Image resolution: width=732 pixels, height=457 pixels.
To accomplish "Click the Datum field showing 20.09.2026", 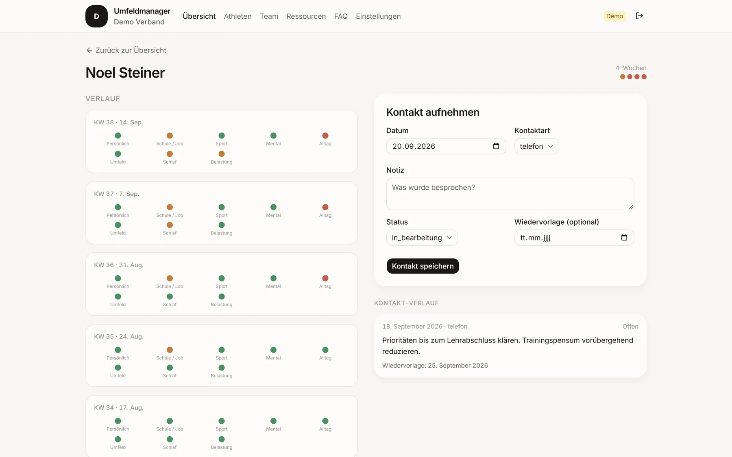I will (x=446, y=146).
